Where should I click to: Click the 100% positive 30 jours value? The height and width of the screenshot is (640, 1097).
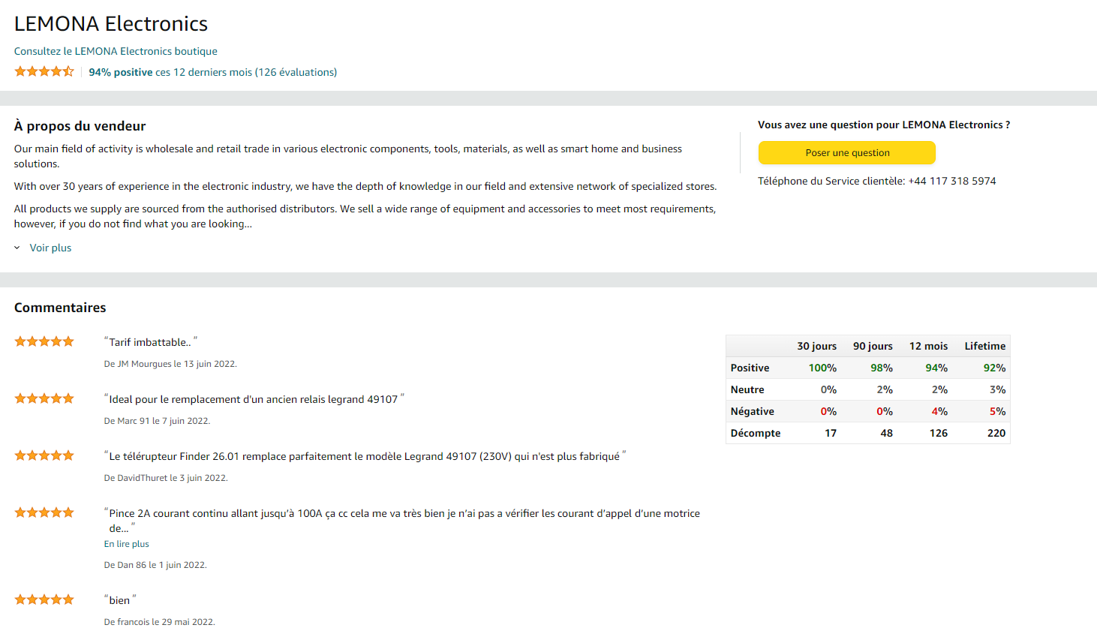click(x=822, y=368)
